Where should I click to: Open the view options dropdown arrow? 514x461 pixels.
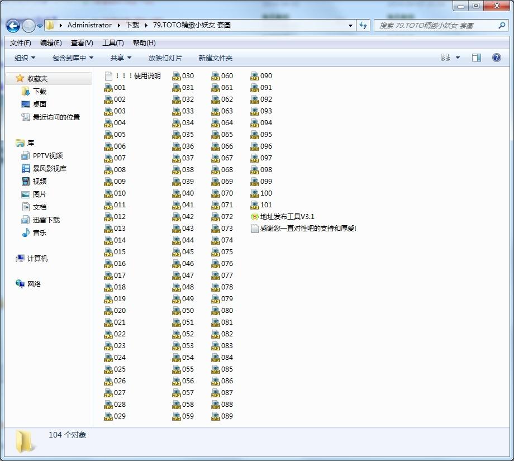point(458,58)
